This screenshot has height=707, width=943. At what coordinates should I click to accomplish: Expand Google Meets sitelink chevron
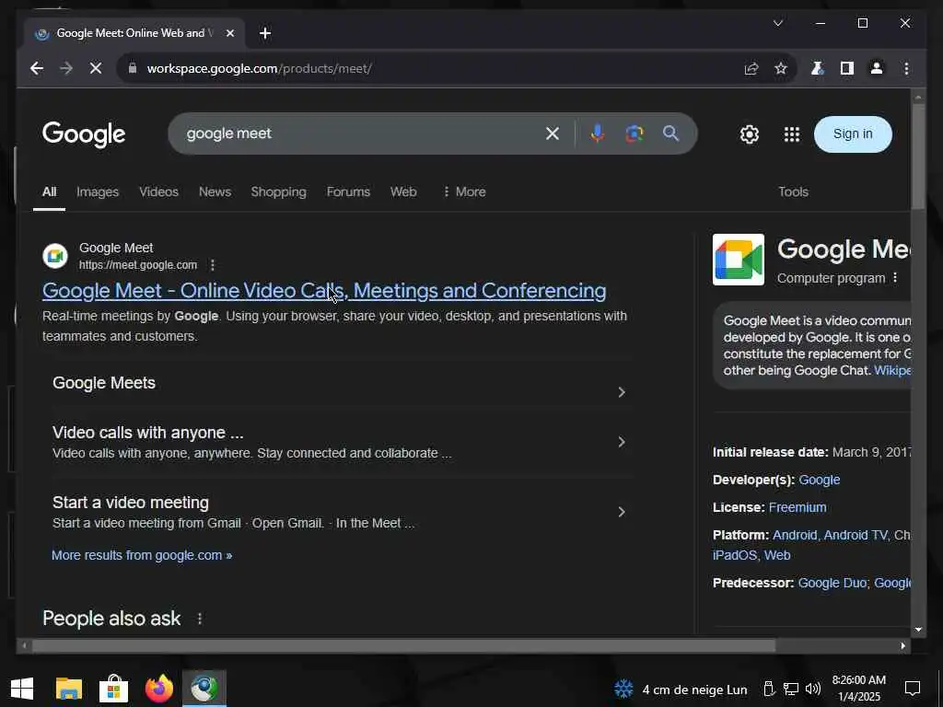(622, 392)
